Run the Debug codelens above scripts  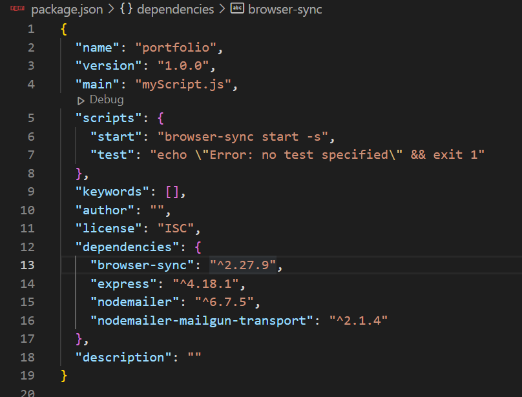click(106, 99)
